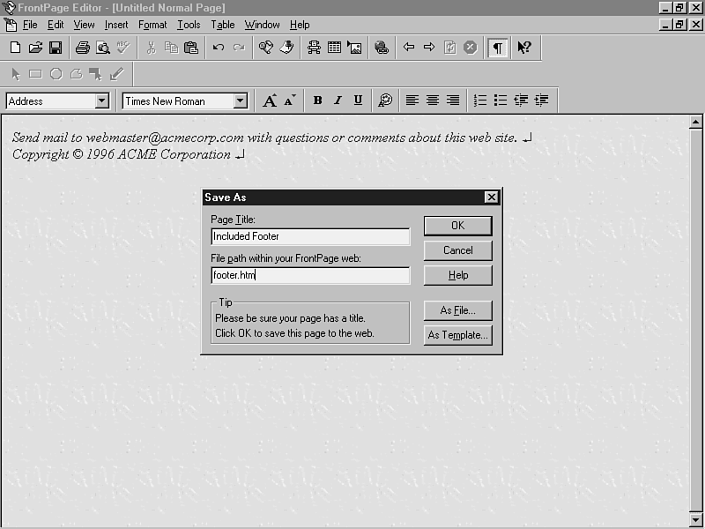Expand the Times New Roman font dropdown
705x529 pixels.
pos(240,101)
